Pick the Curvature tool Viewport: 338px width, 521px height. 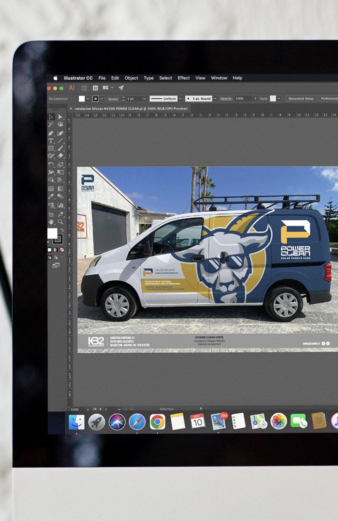click(60, 133)
